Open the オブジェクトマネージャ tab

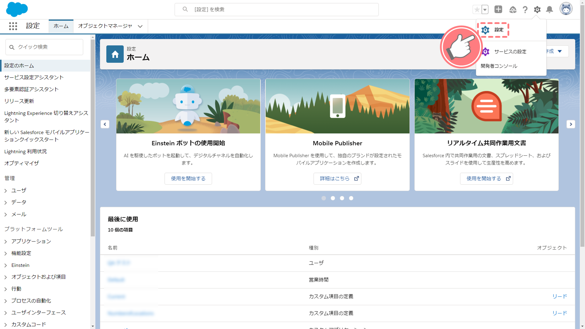(x=105, y=26)
